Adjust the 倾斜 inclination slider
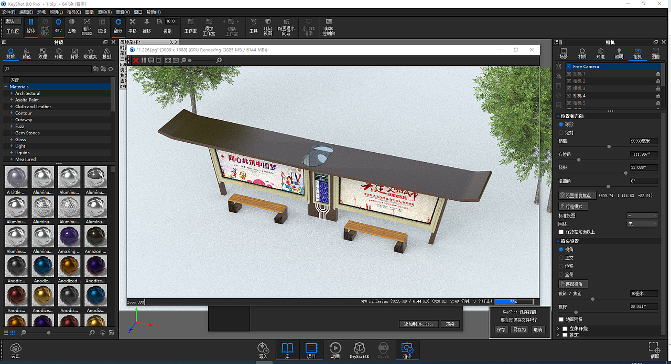This screenshot has width=671, height=364. pyautogui.click(x=625, y=173)
